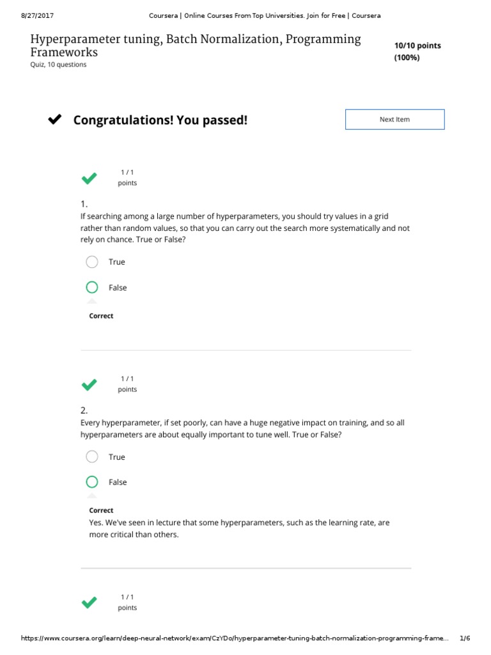Click the Quiz, 10 questions subtitle
The width and height of the screenshot is (491, 655).
(58, 65)
